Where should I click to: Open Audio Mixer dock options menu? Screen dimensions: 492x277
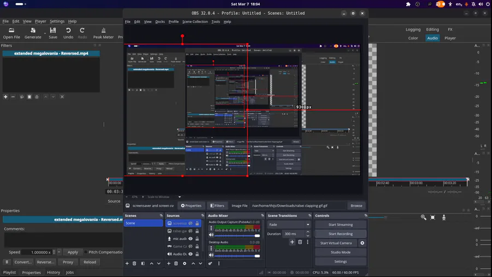pyautogui.click(x=219, y=263)
